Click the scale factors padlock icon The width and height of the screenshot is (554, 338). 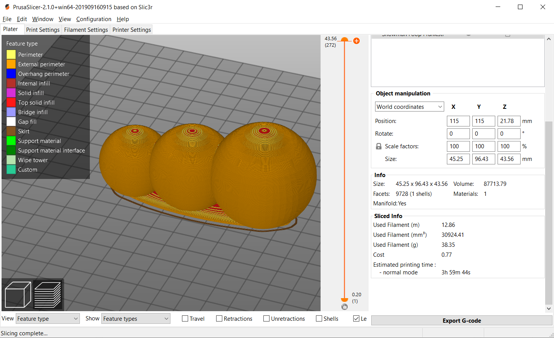(x=379, y=146)
